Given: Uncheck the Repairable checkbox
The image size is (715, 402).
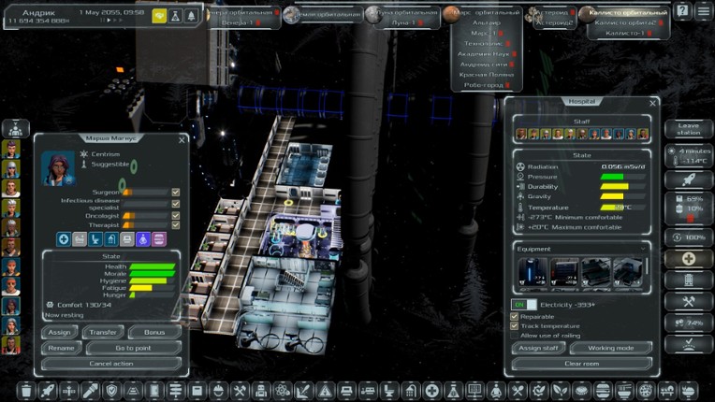Looking at the screenshot, I should coord(515,316).
